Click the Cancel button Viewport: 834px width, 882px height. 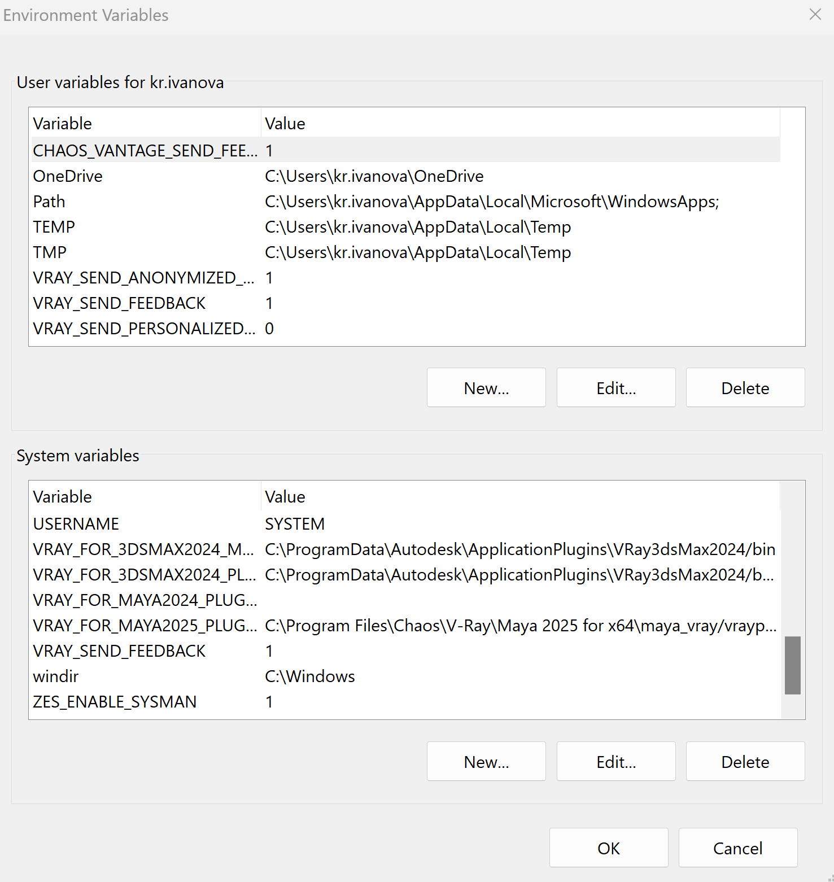pos(738,848)
